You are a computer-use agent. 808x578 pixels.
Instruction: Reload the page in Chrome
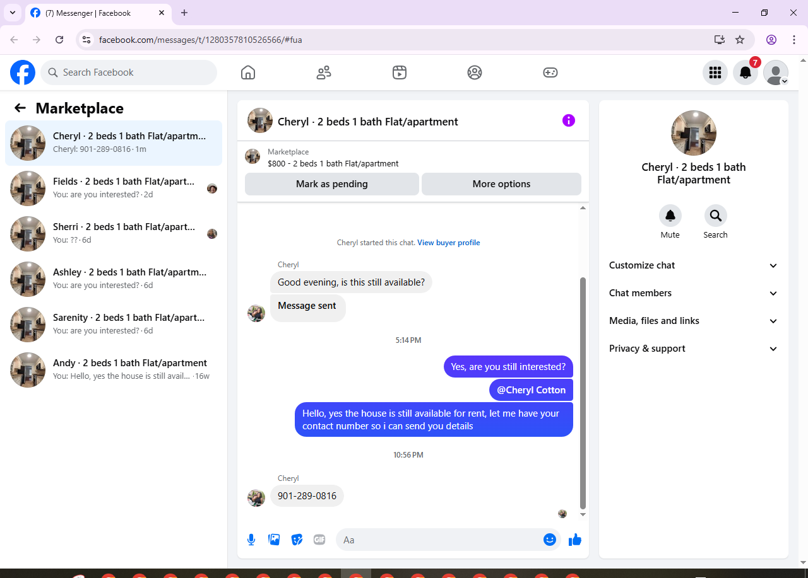[x=59, y=40]
